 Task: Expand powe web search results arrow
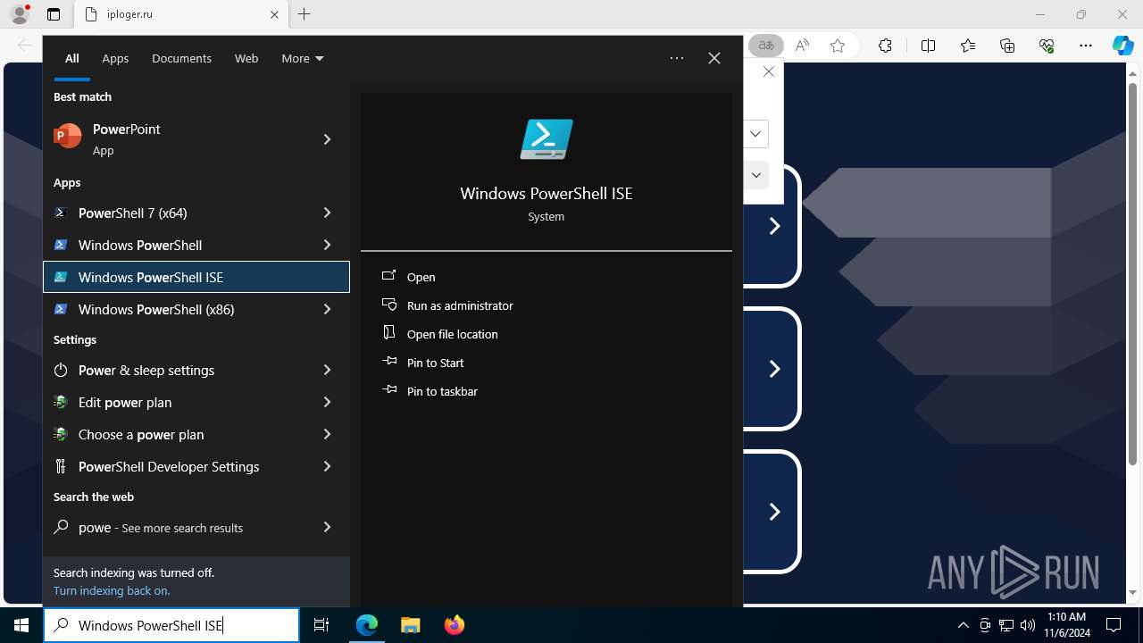(327, 527)
